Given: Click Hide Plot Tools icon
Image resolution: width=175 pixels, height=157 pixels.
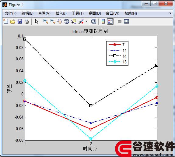Looking at the screenshot, I should 120,21.
